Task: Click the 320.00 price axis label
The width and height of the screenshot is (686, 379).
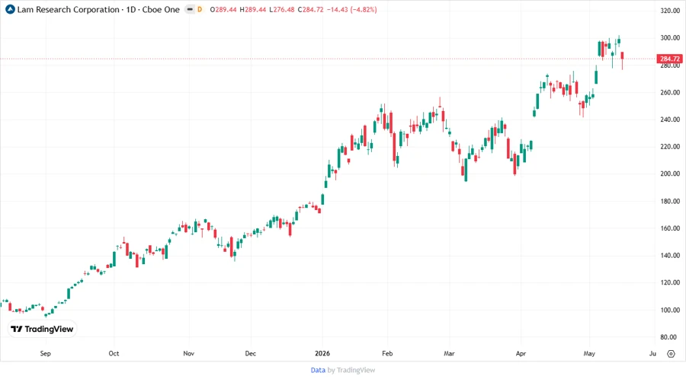Action: click(x=670, y=11)
